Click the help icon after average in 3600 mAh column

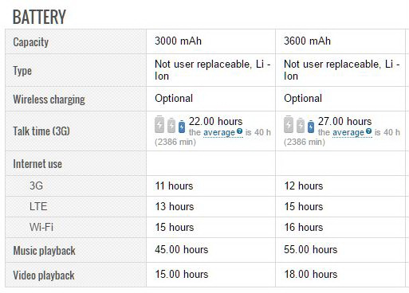(x=368, y=131)
